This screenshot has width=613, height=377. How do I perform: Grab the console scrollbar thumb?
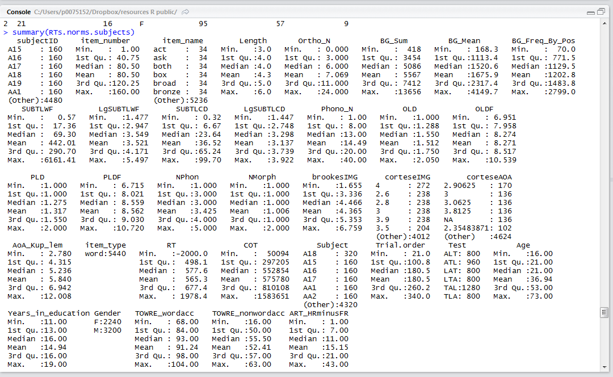click(x=604, y=312)
